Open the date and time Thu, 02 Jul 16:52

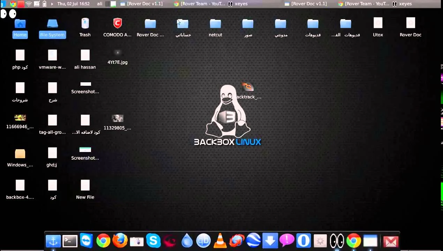[73, 4]
